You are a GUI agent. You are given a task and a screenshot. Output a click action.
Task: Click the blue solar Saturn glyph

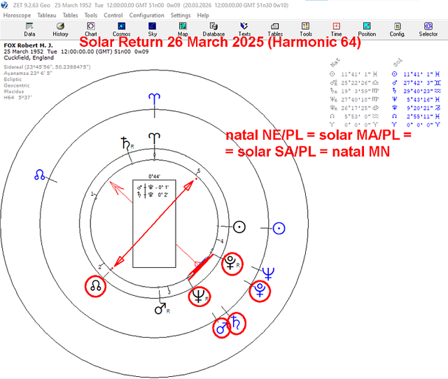(236, 323)
